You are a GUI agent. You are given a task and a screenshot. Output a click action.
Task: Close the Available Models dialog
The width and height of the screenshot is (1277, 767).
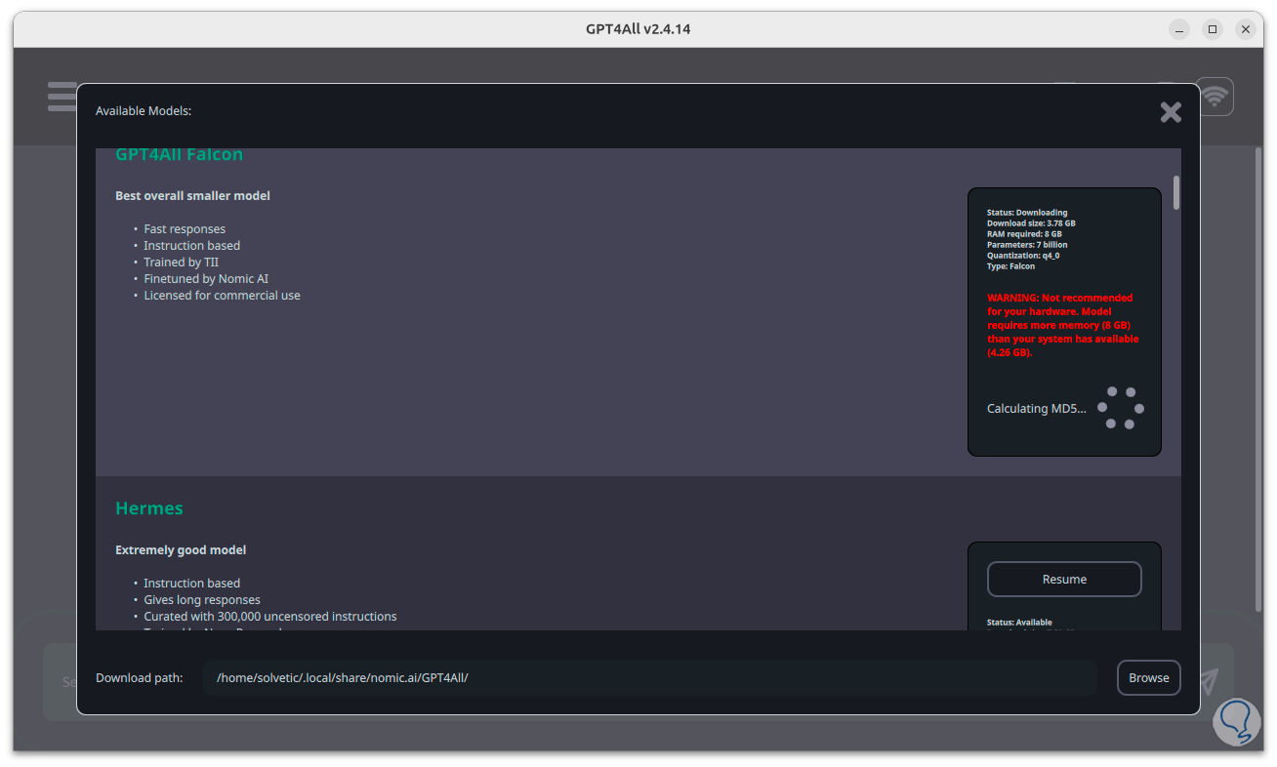point(1171,112)
